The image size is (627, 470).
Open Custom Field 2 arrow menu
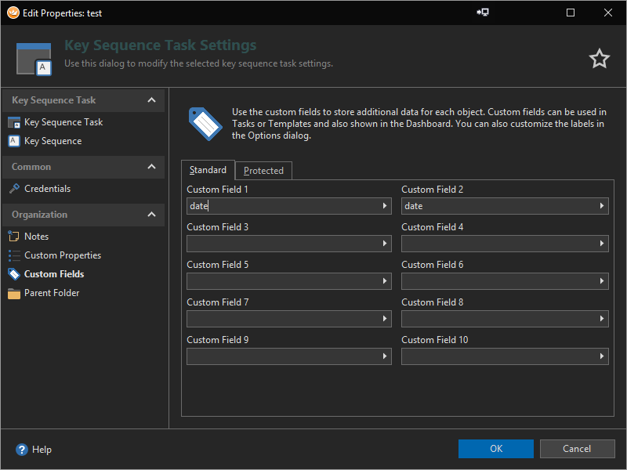pyautogui.click(x=602, y=206)
